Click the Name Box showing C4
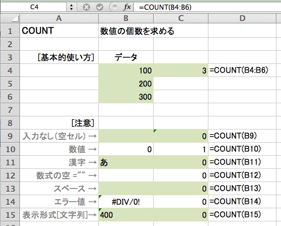 (34, 7)
